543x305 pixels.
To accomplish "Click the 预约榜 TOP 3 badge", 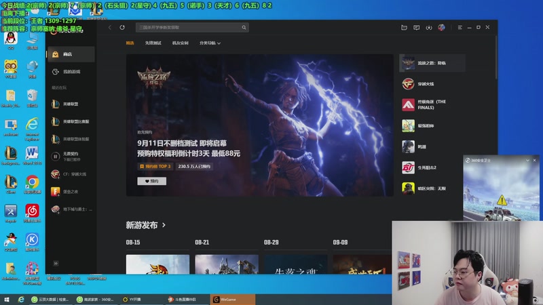I will (x=155, y=166).
